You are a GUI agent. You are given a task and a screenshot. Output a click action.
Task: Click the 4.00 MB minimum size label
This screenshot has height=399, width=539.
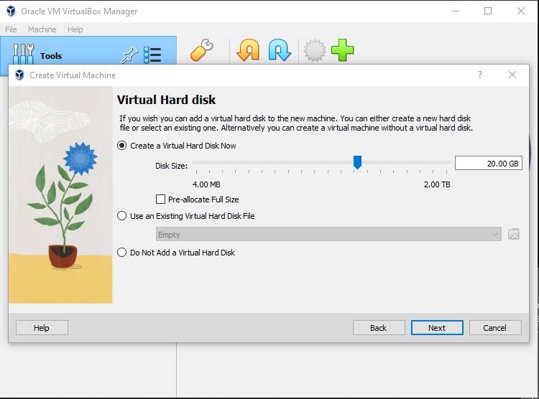click(206, 184)
